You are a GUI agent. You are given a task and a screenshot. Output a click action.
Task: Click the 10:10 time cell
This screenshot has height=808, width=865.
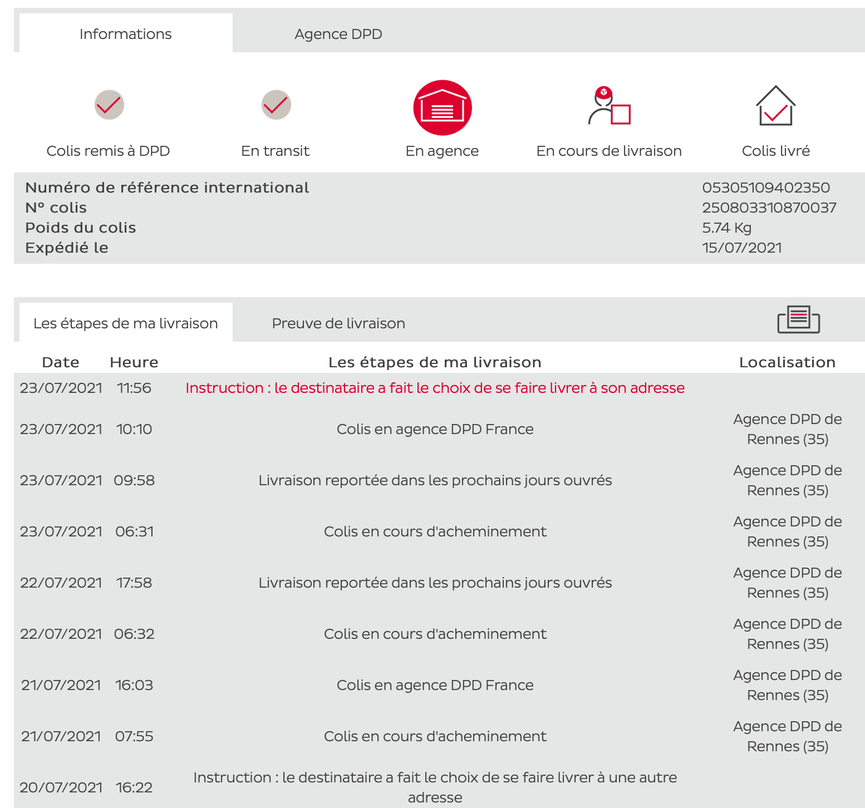click(134, 429)
